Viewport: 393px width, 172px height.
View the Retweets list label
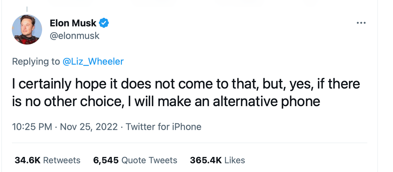tap(62, 160)
